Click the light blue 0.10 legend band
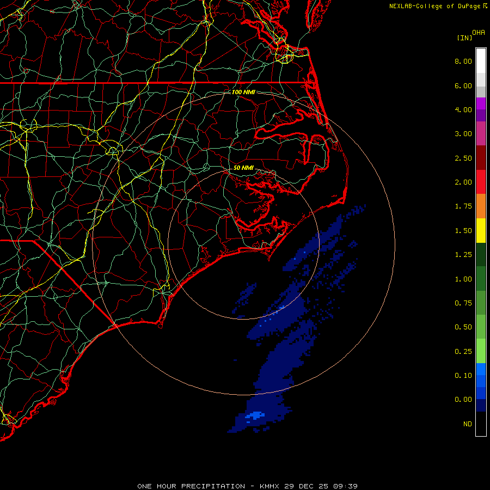 [x=481, y=369]
